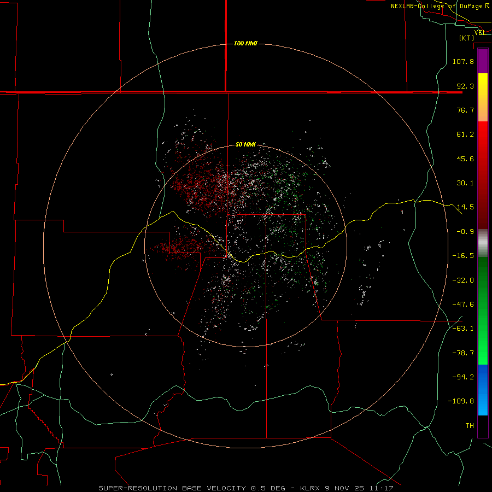
Task: Select the -63.1 velocity scale value
Action: 463,329
